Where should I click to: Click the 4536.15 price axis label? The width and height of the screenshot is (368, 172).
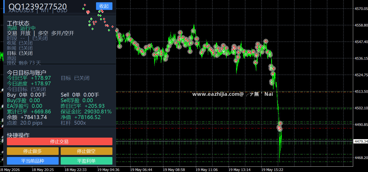[x=361, y=58]
